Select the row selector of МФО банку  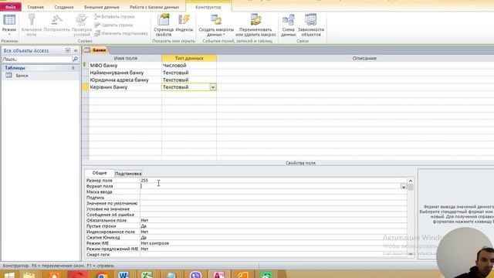[x=85, y=65]
